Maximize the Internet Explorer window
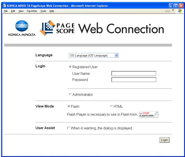The image size is (185, 157). [x=176, y=6]
